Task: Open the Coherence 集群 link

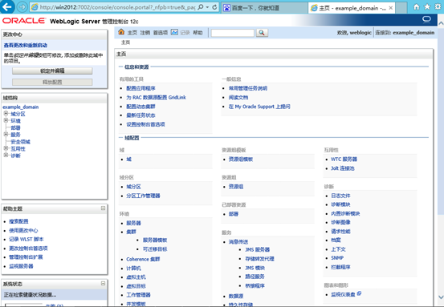Action: 143,259
